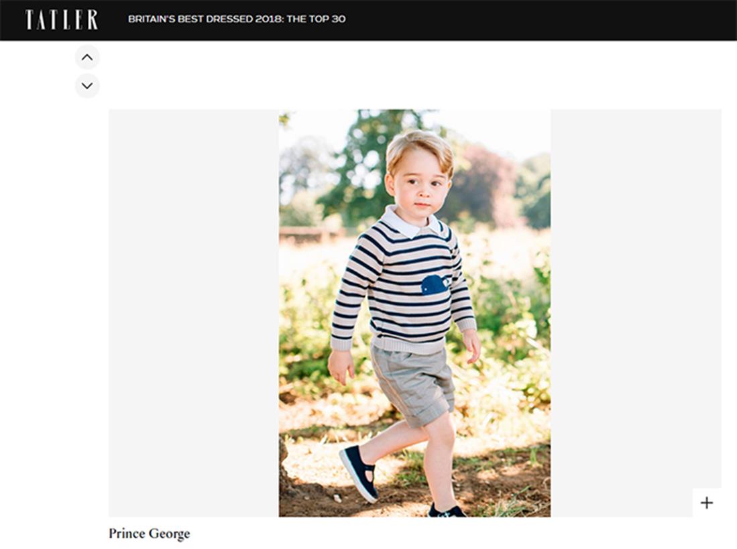Click the white space below the plus button
737x549 pixels.
[707, 532]
